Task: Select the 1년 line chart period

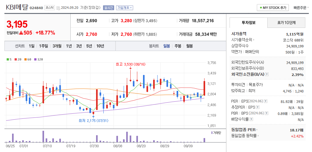Action: click(x=69, y=46)
